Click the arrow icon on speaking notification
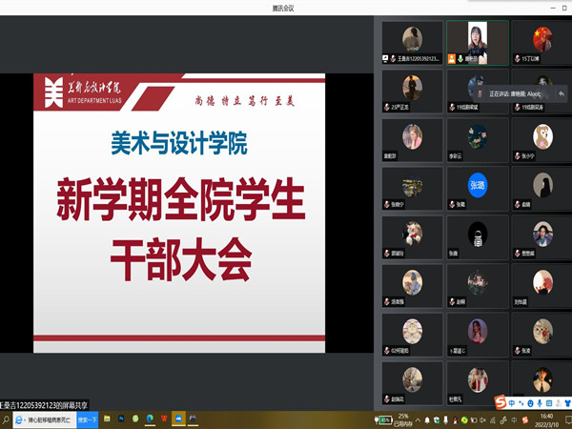 (562, 94)
